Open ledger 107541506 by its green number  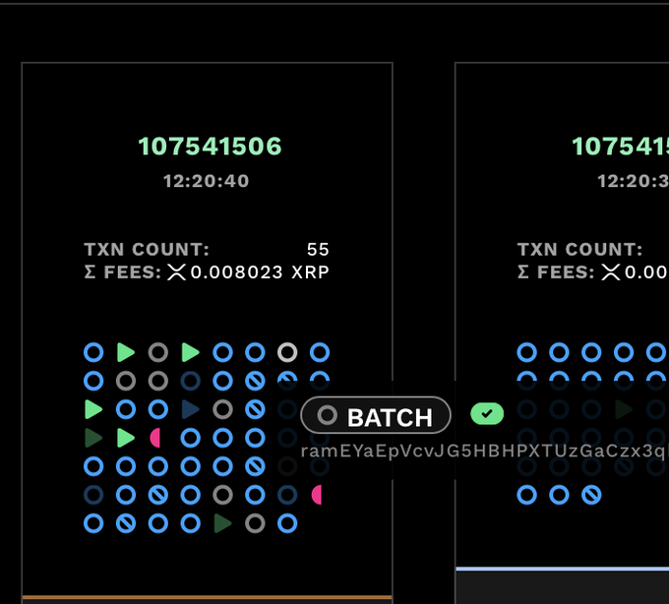[x=210, y=147]
